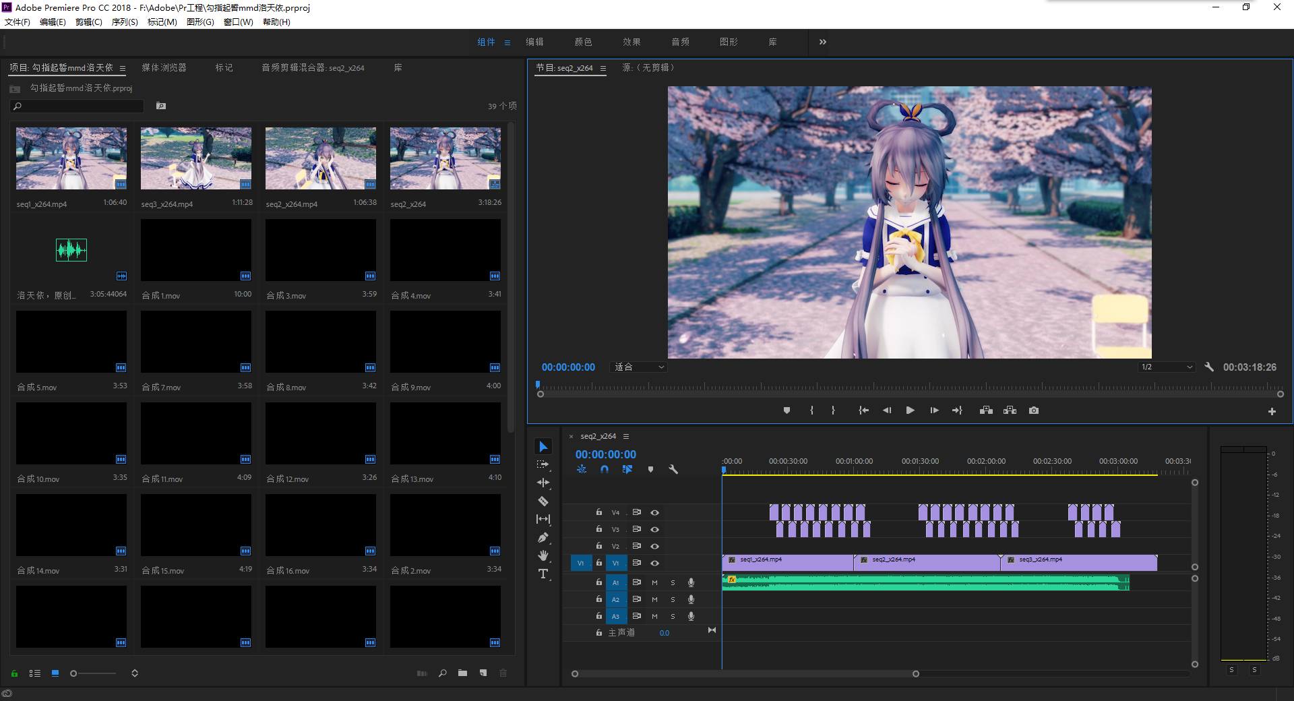Select the Pen tool
The image size is (1294, 701).
(543, 537)
